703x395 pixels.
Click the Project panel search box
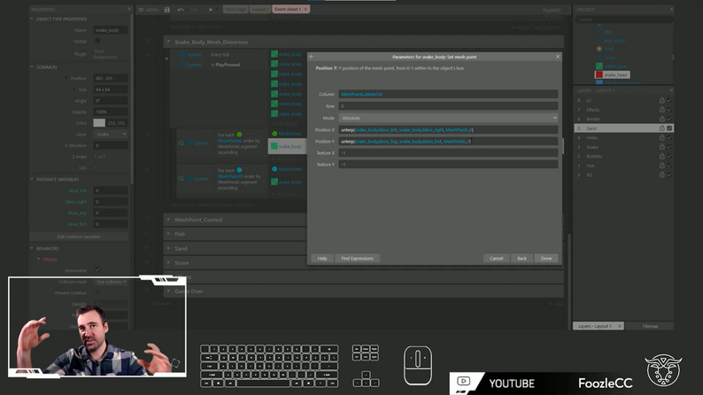click(x=623, y=19)
